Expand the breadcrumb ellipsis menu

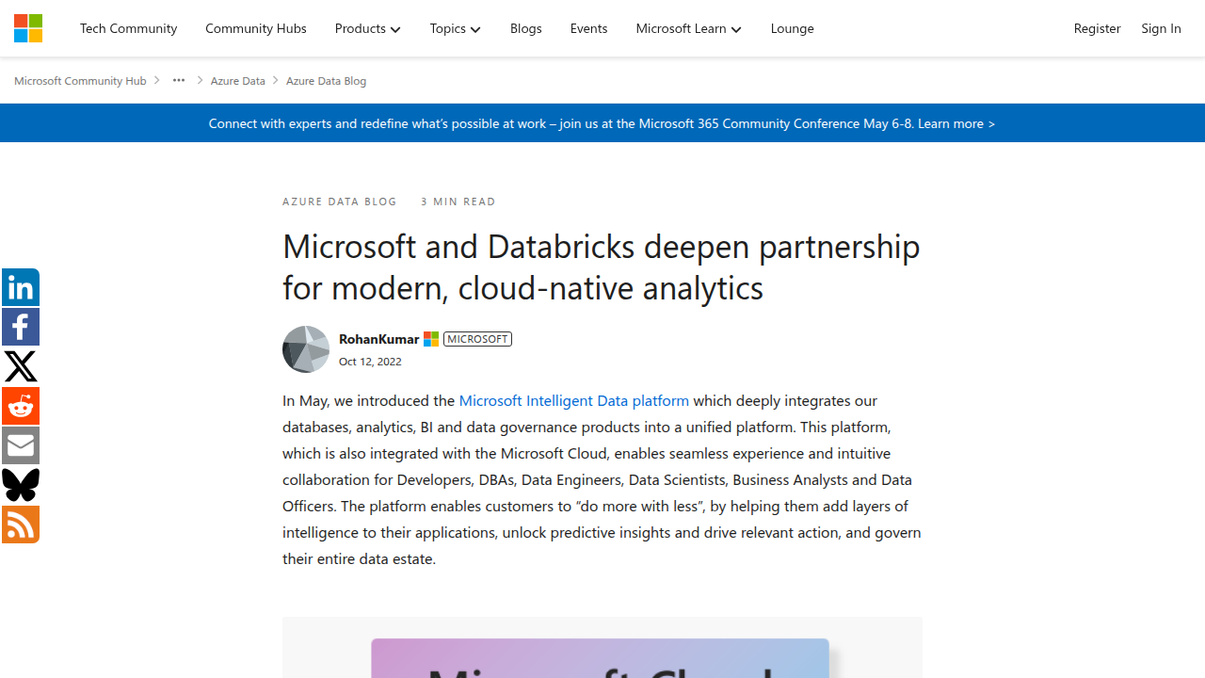click(179, 81)
